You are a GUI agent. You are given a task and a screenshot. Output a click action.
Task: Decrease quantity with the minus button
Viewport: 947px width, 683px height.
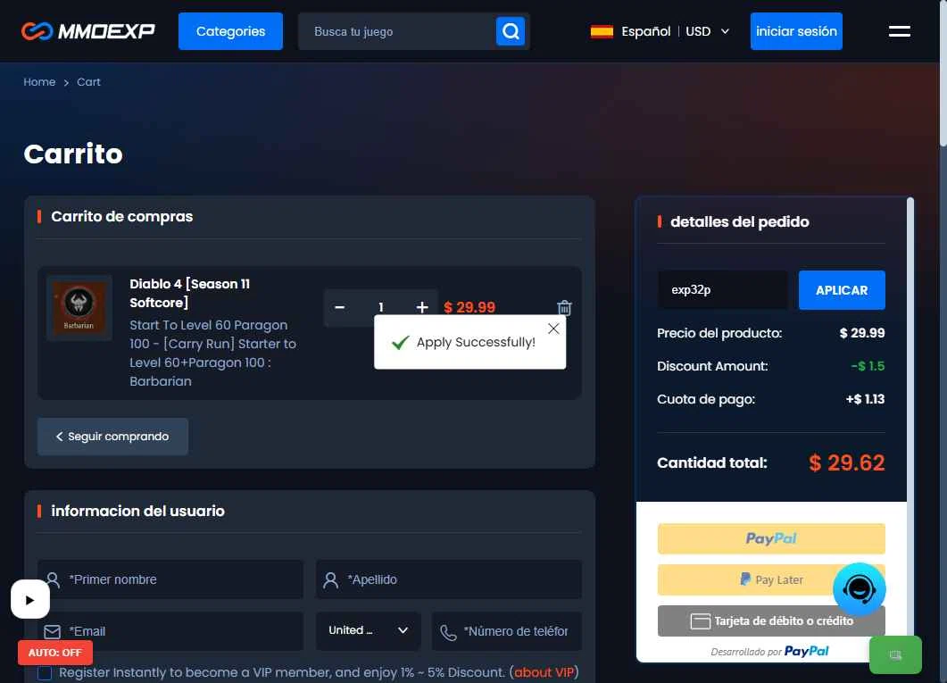pyautogui.click(x=339, y=307)
